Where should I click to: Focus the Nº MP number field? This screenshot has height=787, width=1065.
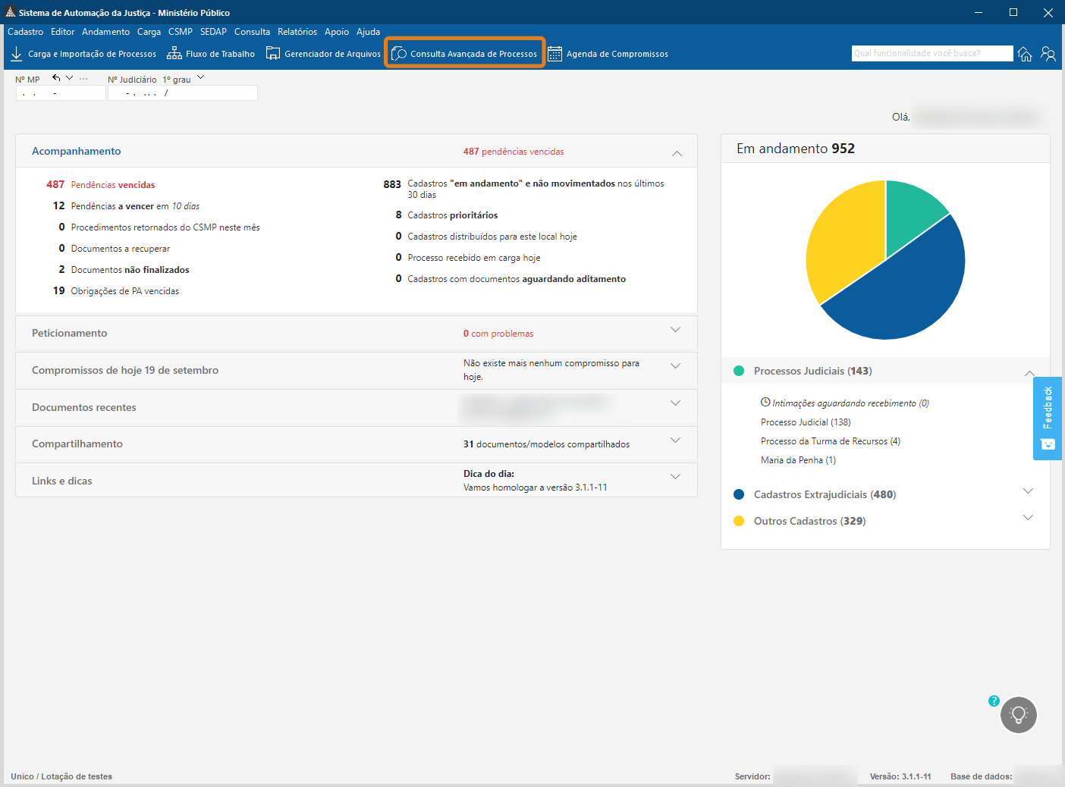click(61, 93)
